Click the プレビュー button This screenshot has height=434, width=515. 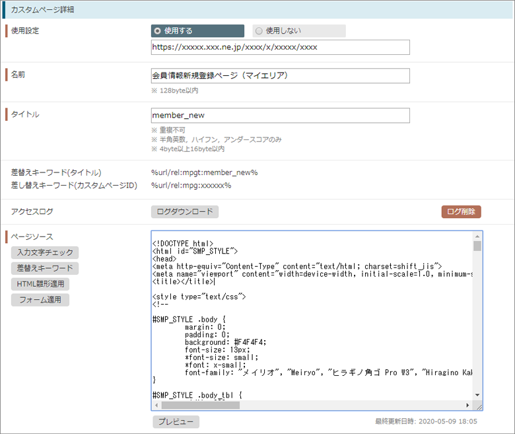(176, 421)
